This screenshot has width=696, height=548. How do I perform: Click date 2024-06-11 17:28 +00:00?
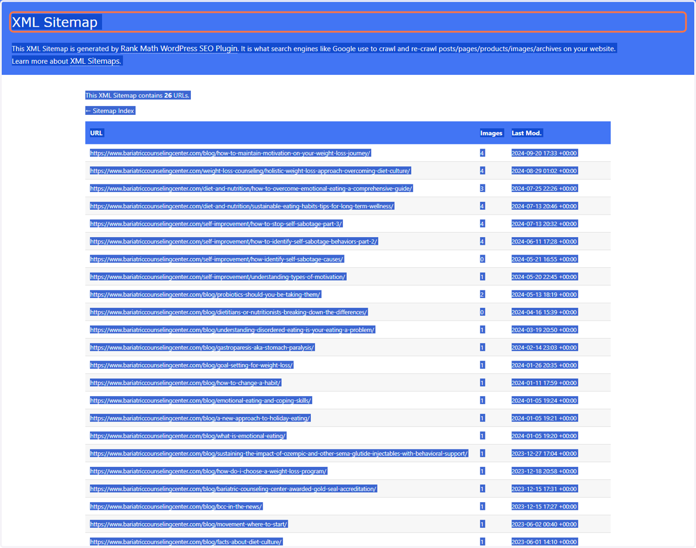point(544,241)
